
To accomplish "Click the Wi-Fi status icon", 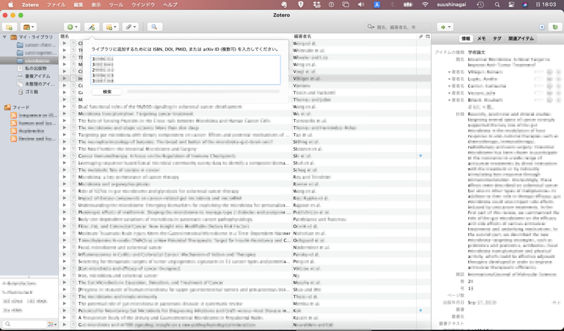I will click(x=425, y=5).
